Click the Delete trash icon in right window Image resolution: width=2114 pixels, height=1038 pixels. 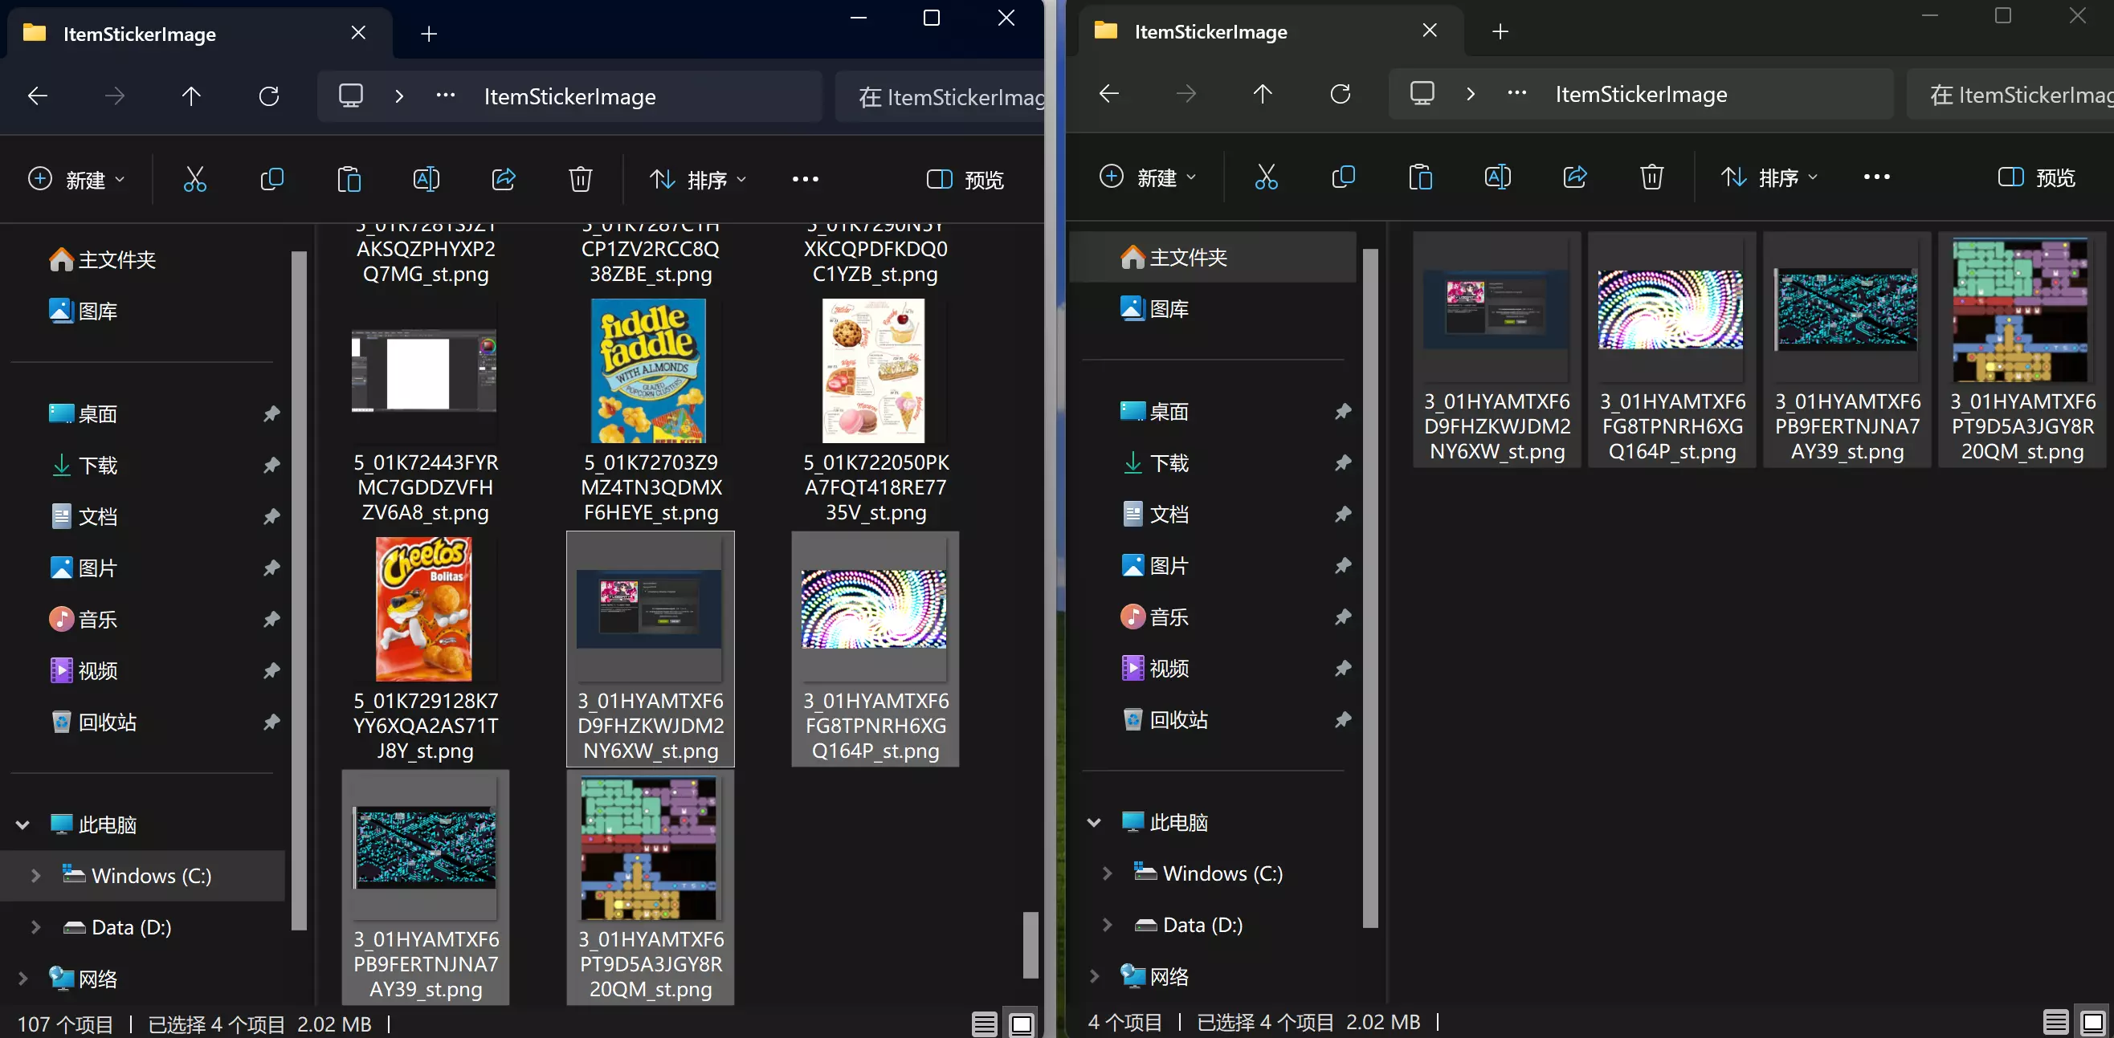(x=1651, y=177)
